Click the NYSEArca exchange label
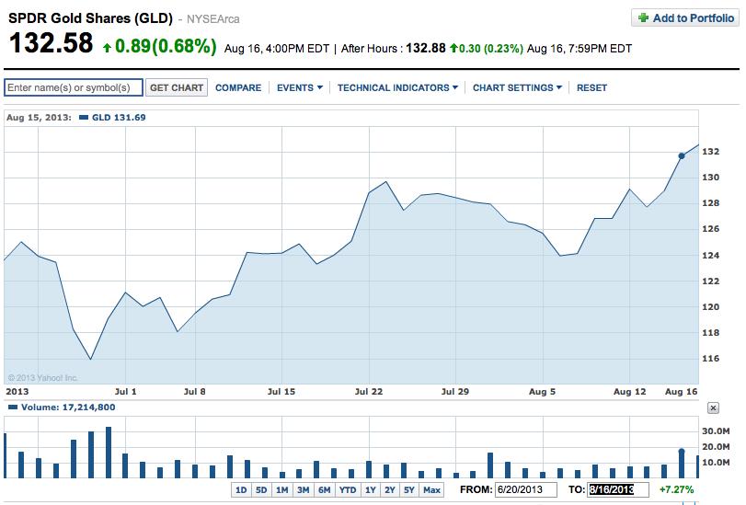The image size is (746, 505). pos(212,19)
